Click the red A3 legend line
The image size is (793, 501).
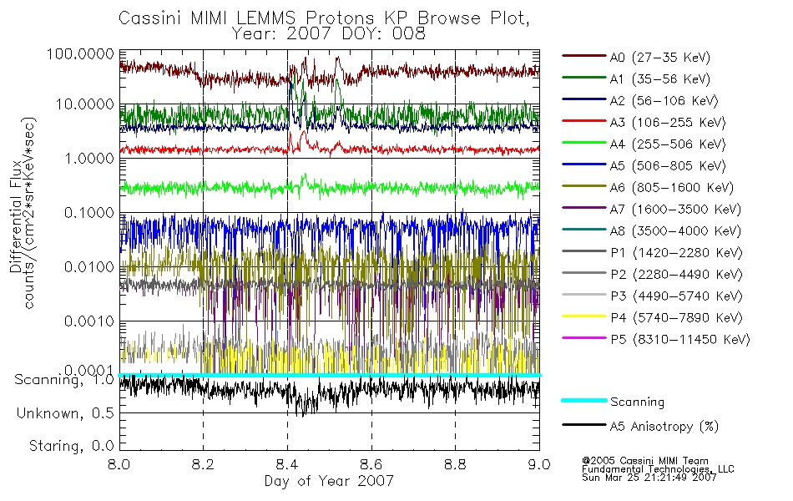[x=583, y=121]
